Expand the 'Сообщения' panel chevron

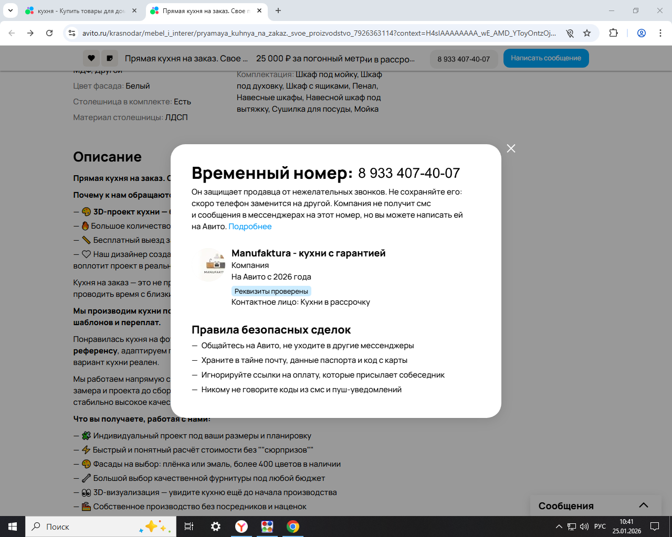(x=644, y=506)
